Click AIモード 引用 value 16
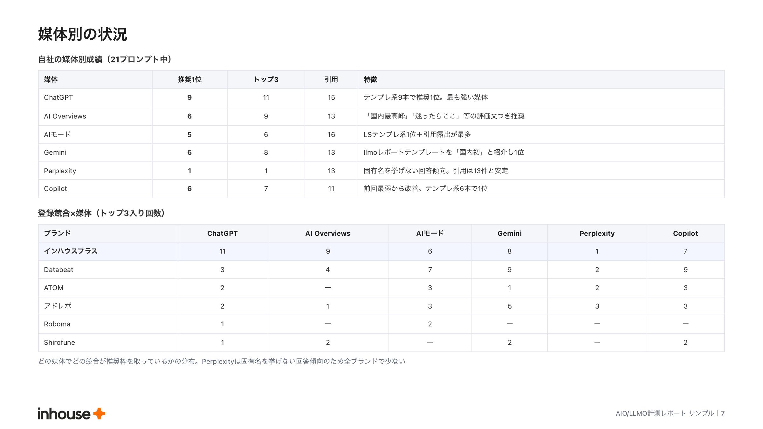Image resolution: width=763 pixels, height=429 pixels. tap(331, 135)
